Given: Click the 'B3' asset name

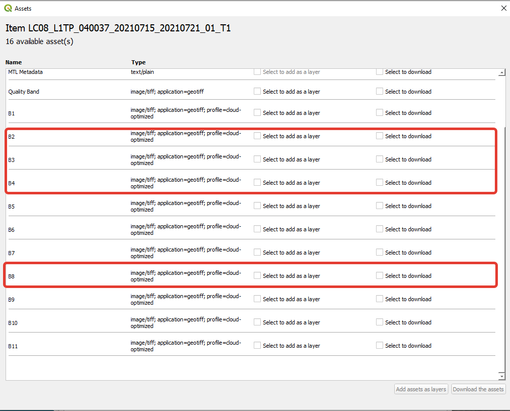Looking at the screenshot, I should [12, 160].
